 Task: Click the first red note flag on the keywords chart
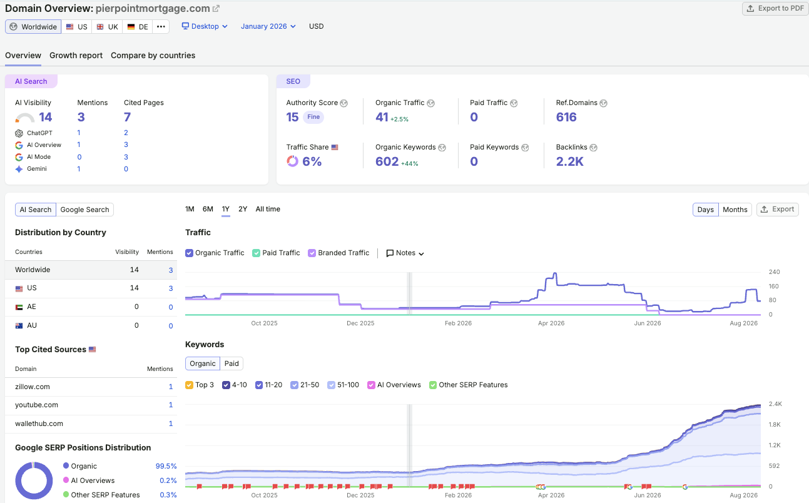coord(199,486)
